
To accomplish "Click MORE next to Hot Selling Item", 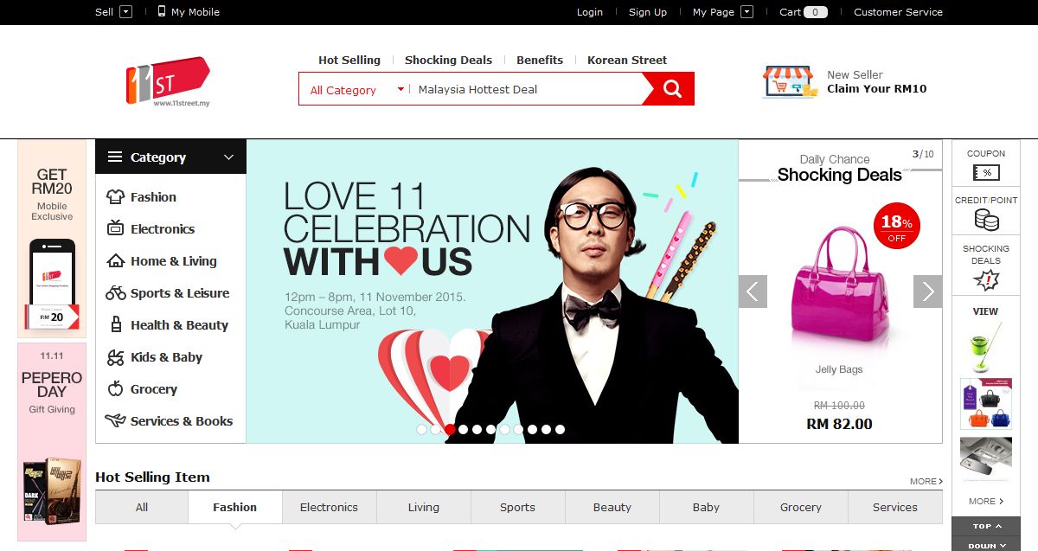I will click(926, 481).
